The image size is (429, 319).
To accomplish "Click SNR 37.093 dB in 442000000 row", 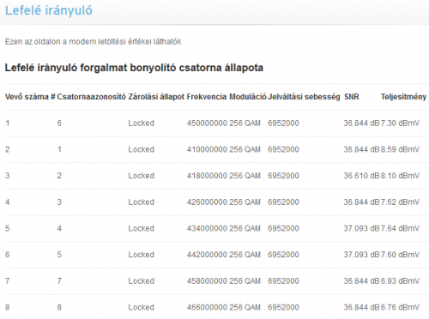I will 361,255.
